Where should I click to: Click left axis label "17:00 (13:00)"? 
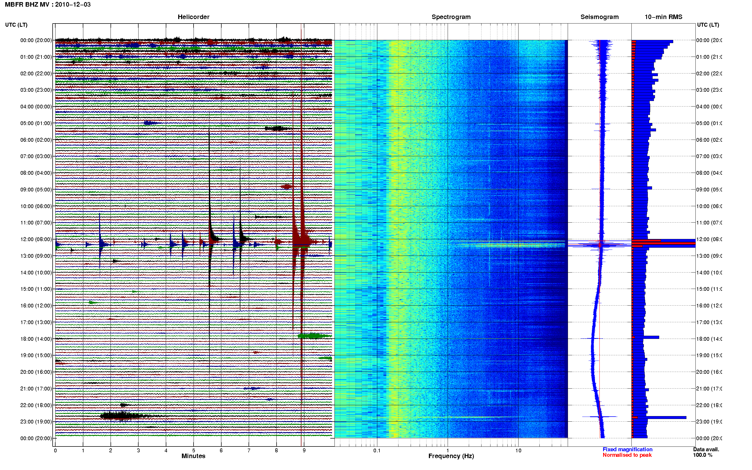coord(36,322)
